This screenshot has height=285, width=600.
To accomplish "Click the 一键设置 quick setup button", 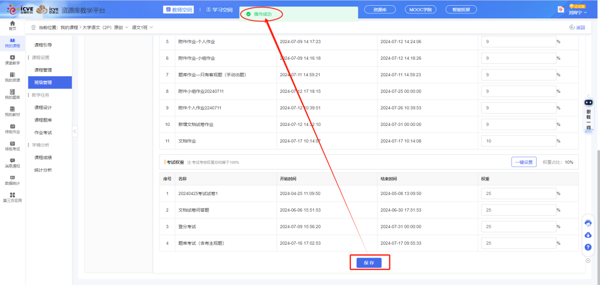I will point(523,161).
